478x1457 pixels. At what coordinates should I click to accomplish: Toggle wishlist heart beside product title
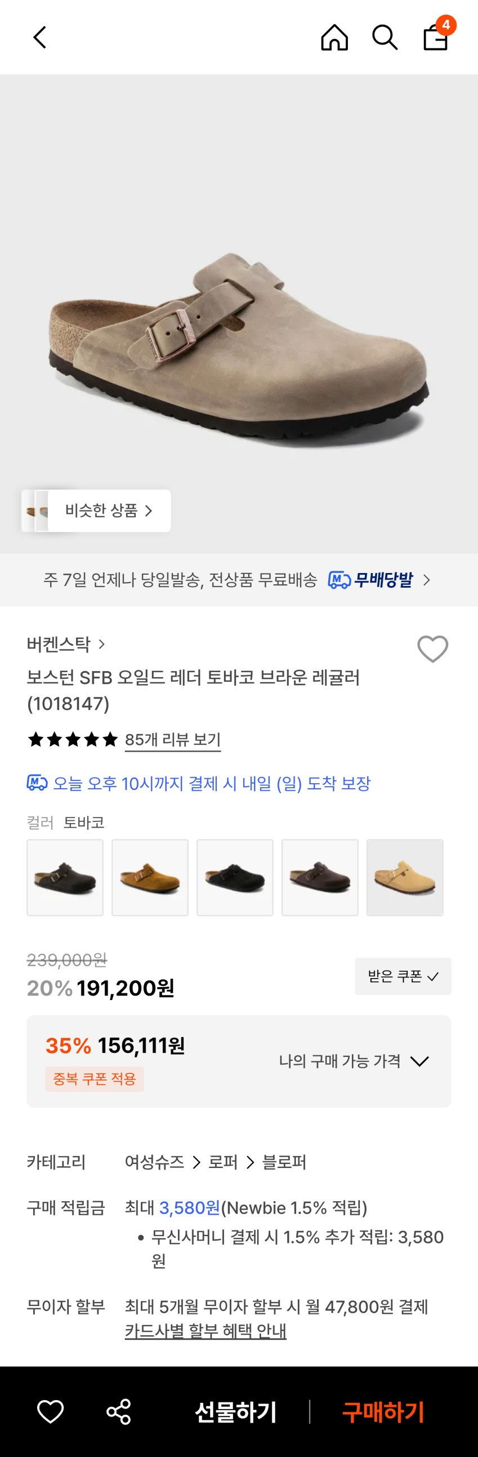pyautogui.click(x=432, y=648)
